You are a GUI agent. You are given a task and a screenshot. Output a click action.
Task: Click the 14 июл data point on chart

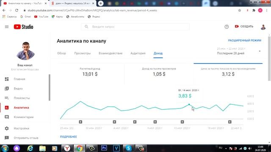coord(189,105)
